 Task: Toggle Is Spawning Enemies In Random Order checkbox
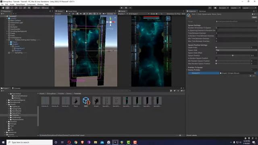[217, 31]
